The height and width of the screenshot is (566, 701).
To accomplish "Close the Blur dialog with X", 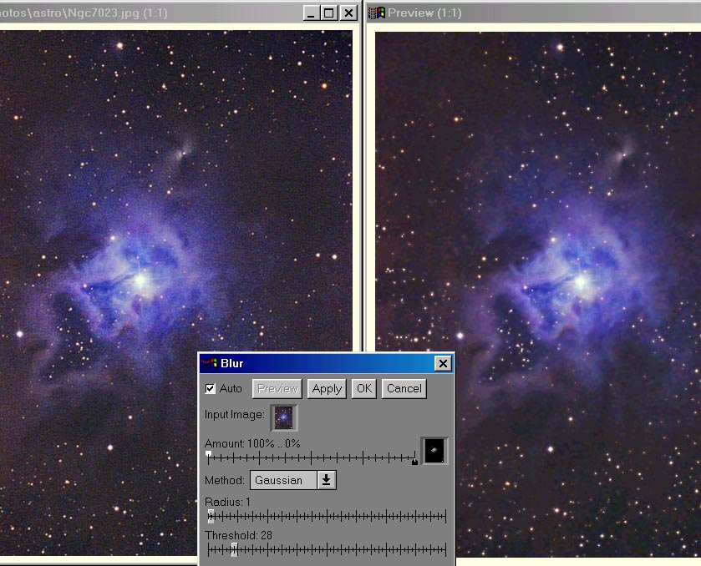I will point(443,363).
